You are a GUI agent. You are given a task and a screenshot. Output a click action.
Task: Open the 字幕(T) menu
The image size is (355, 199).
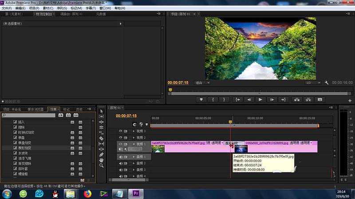coord(91,8)
